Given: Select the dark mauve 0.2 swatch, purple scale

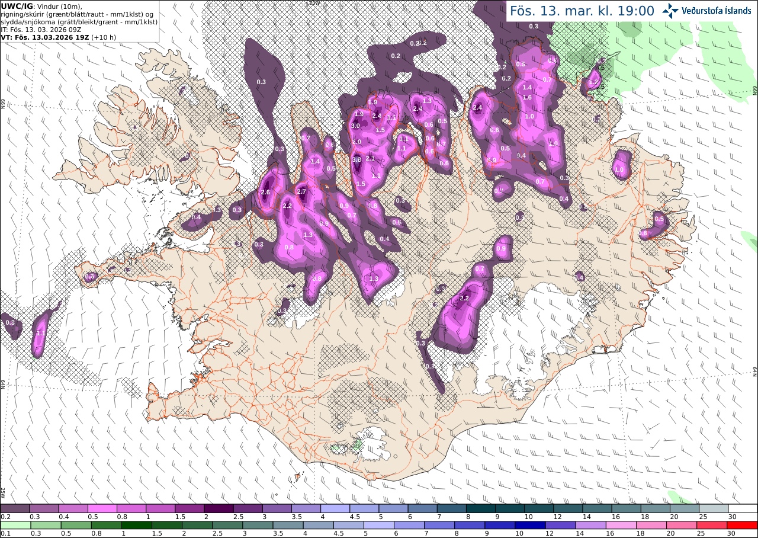Looking at the screenshot, I should [x=15, y=508].
